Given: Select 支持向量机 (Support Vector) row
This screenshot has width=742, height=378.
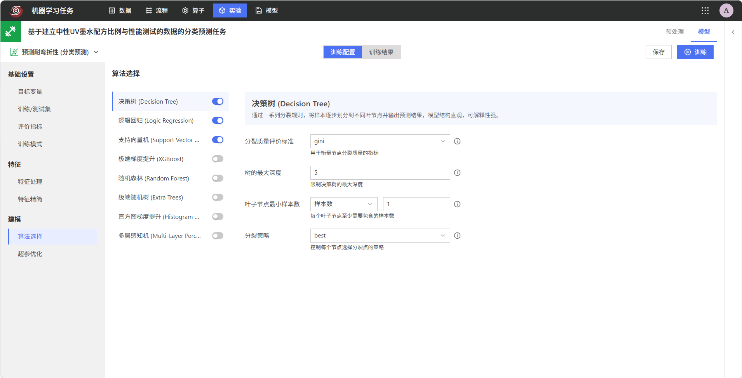Looking at the screenshot, I should (x=170, y=140).
